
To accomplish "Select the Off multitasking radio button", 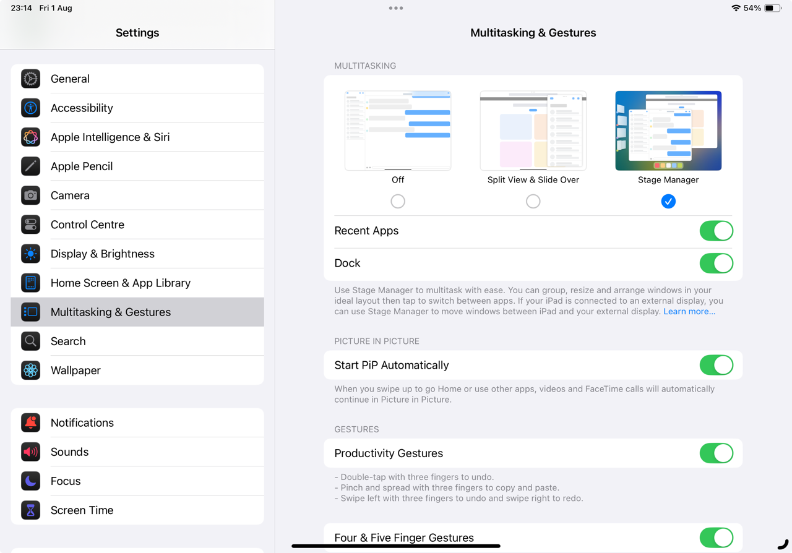I will (x=398, y=202).
